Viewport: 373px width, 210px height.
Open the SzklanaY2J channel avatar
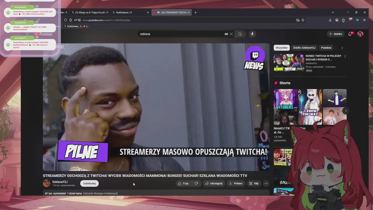pos(47,183)
